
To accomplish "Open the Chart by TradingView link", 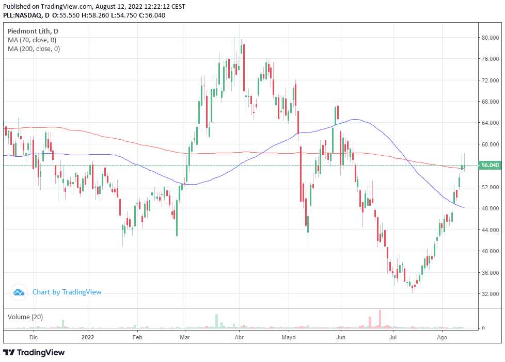I will click(67, 292).
